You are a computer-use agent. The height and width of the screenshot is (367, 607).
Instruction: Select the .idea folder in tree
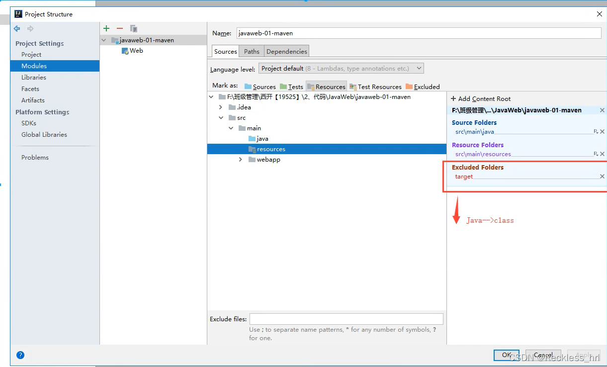pyautogui.click(x=240, y=107)
